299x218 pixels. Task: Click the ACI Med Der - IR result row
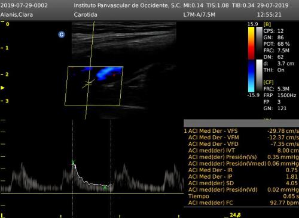point(241,170)
